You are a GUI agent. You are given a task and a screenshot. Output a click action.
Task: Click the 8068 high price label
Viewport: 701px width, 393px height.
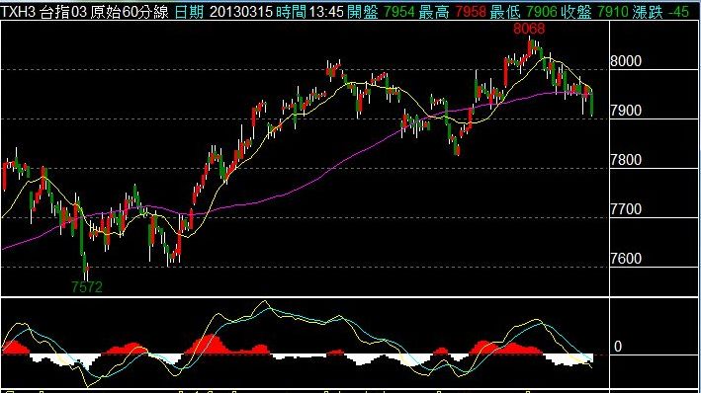click(x=529, y=29)
